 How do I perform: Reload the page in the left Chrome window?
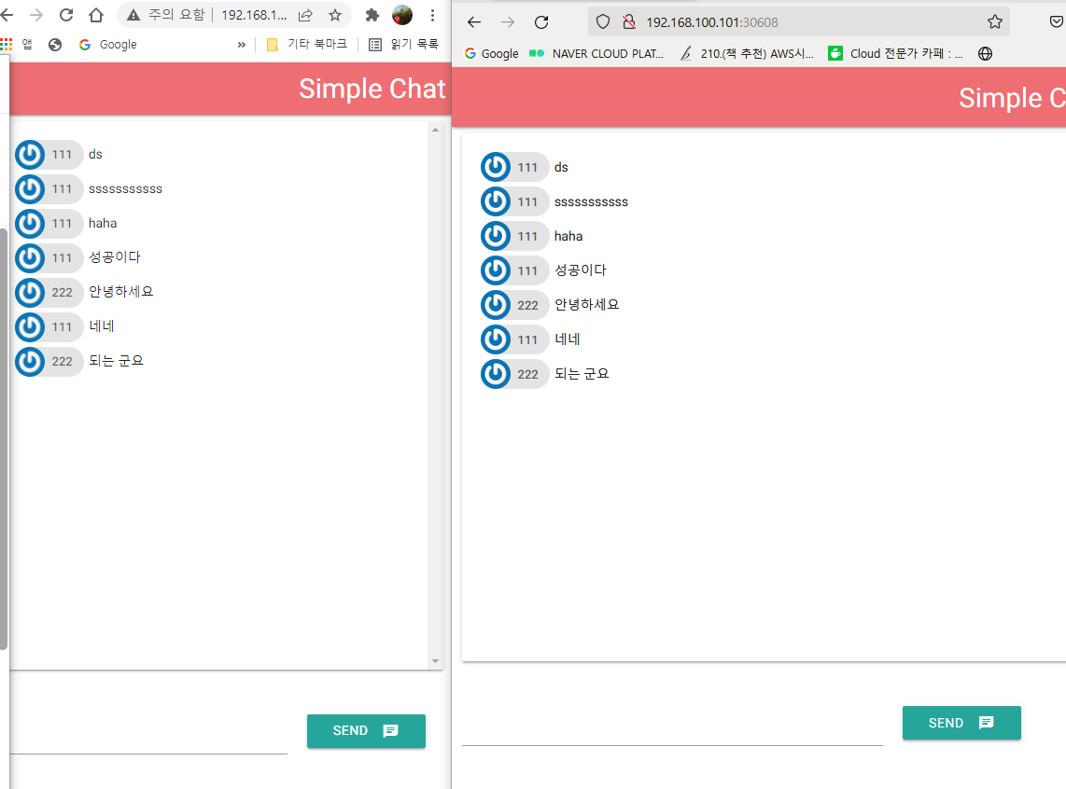[66, 15]
